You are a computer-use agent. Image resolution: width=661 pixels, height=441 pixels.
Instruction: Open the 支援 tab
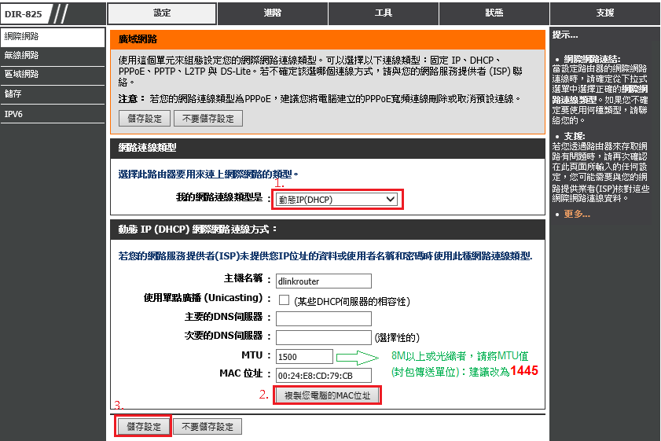click(604, 13)
